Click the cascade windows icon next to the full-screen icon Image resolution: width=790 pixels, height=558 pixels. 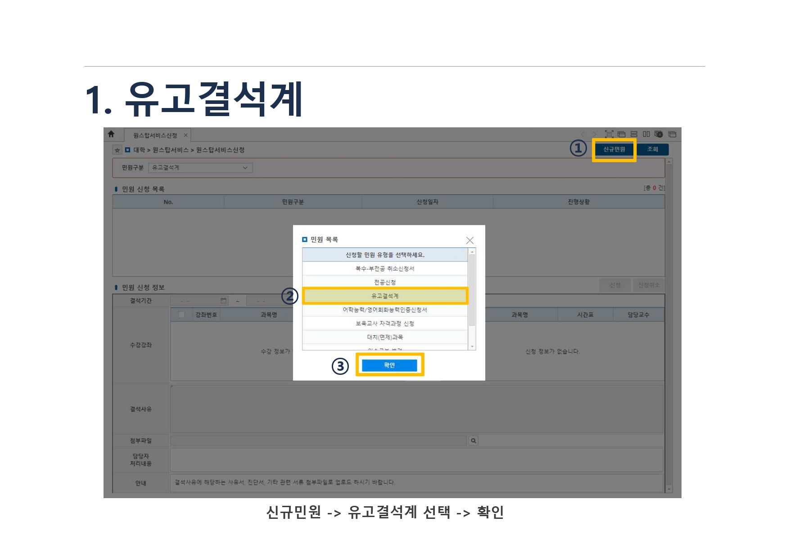[622, 134]
